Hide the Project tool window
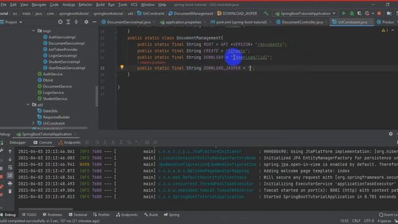Screen dimensions: 398x224 click(x=94, y=22)
